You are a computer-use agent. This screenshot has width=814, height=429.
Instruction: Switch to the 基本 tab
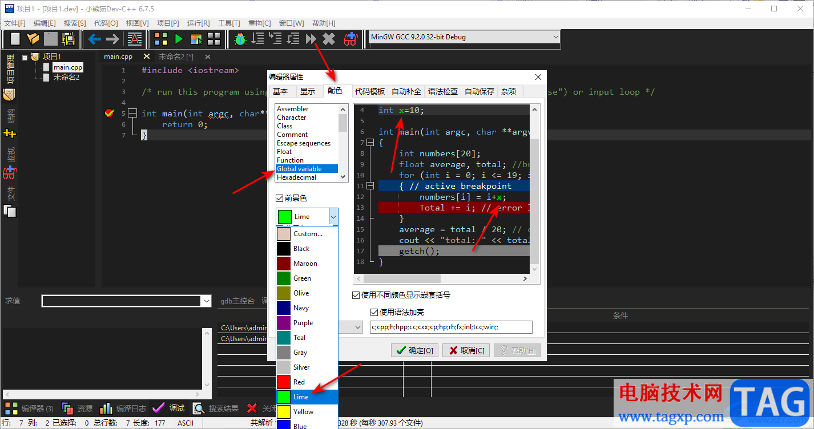click(x=280, y=91)
